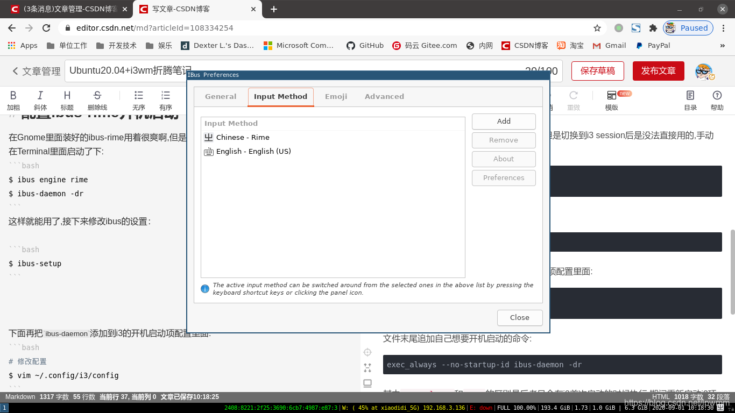
Task: Switch to the Emoji tab
Action: point(336,97)
